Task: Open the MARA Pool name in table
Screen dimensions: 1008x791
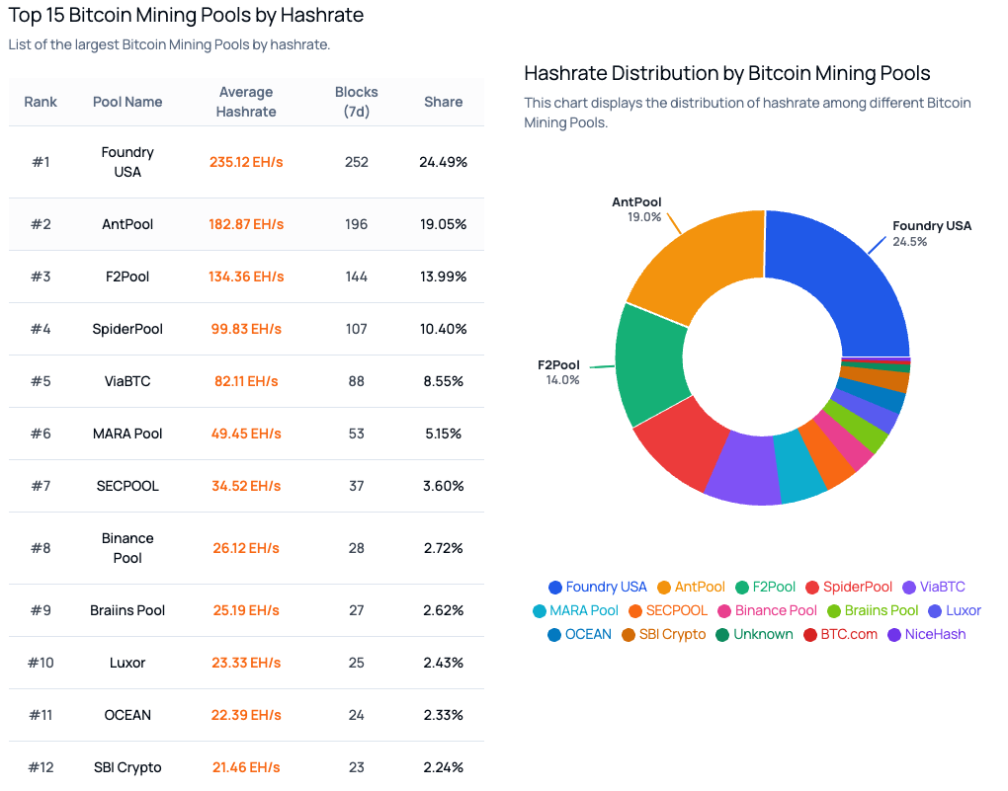Action: (127, 434)
